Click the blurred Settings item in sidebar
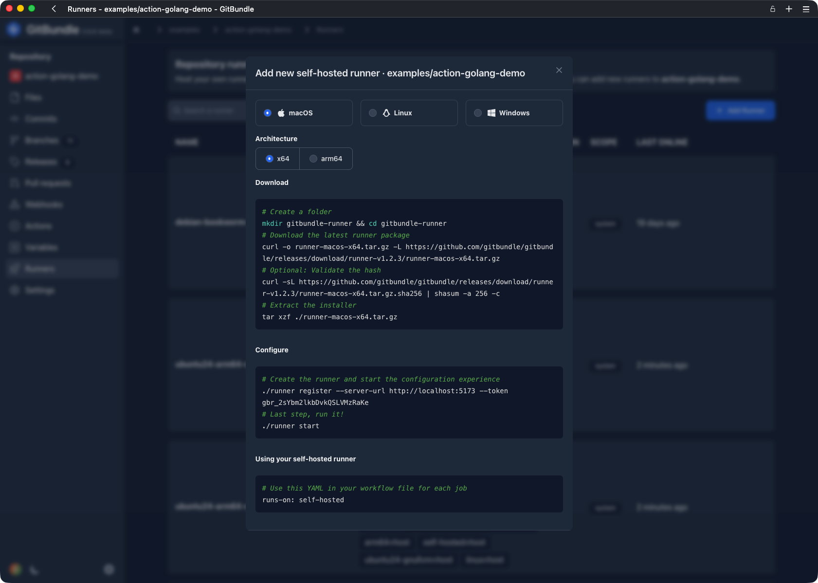Viewport: 818px width, 583px height. [63, 290]
